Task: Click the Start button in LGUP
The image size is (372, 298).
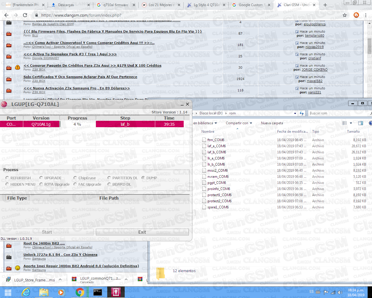Action: pos(47,232)
